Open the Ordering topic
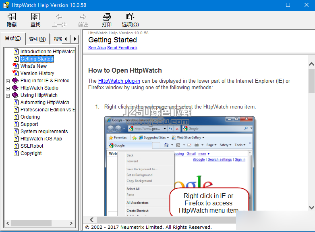 click(x=30, y=117)
